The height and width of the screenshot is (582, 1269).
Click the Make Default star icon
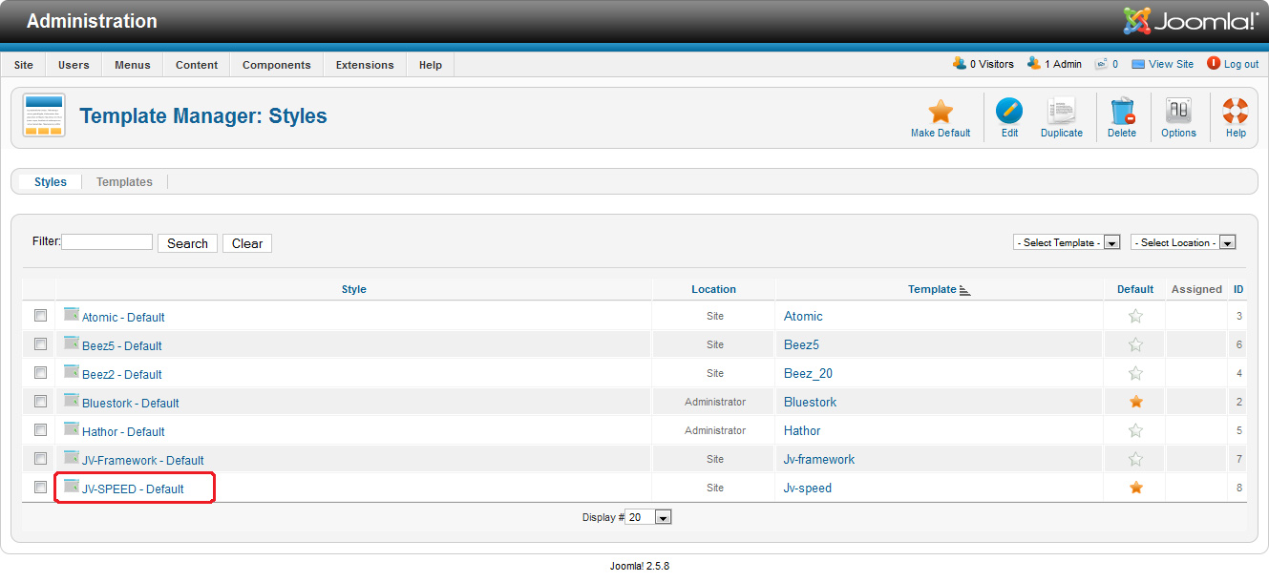[941, 112]
